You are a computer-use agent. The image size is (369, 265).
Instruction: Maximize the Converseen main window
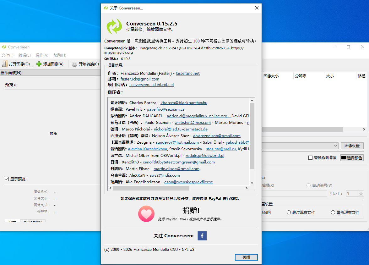point(348,47)
